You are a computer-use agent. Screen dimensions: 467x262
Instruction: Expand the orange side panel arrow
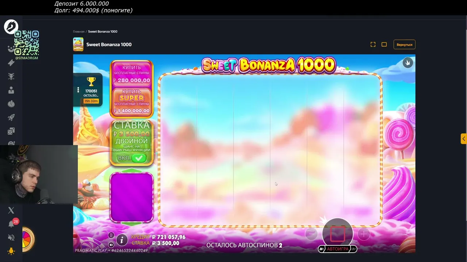coord(463,139)
